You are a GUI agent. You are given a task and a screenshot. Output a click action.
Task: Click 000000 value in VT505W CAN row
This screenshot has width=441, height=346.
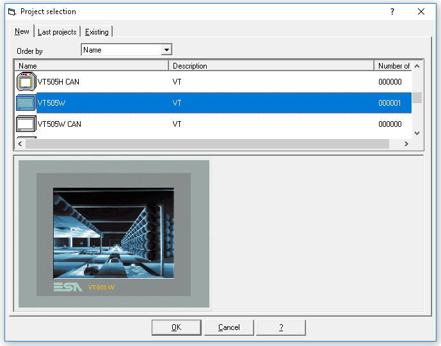tap(390, 124)
